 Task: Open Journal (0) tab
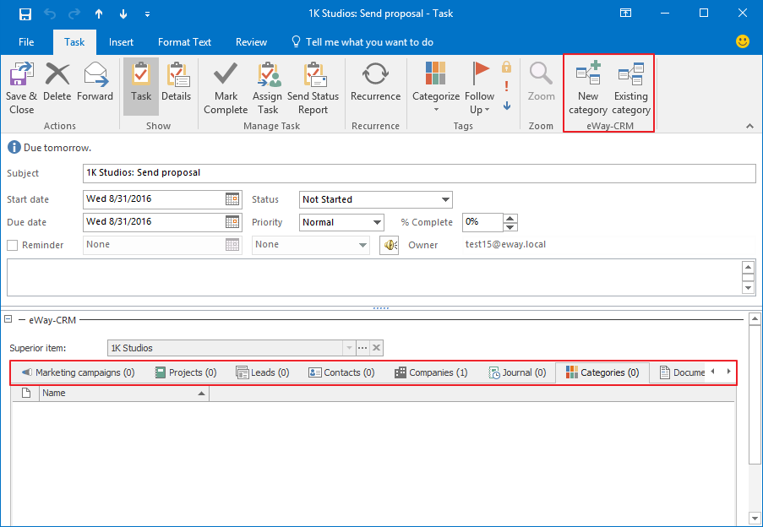(x=517, y=373)
